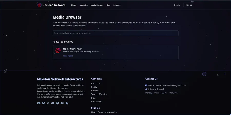The height and width of the screenshot is (115, 231).
Task: Click the Sign in link
Action: click(x=177, y=5)
